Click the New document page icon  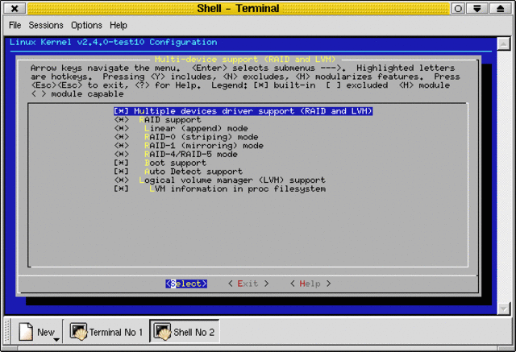[x=26, y=331]
